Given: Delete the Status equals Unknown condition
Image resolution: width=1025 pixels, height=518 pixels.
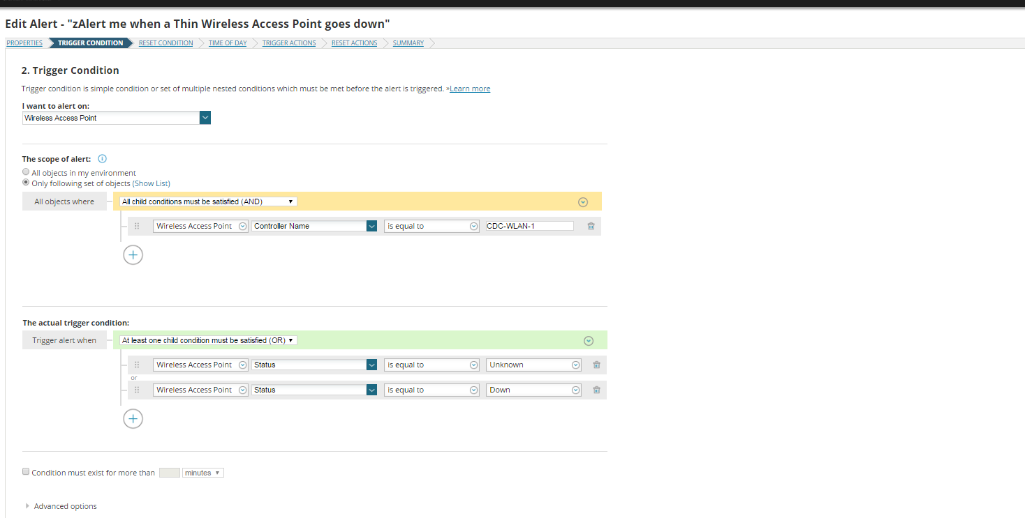Looking at the screenshot, I should click(596, 365).
